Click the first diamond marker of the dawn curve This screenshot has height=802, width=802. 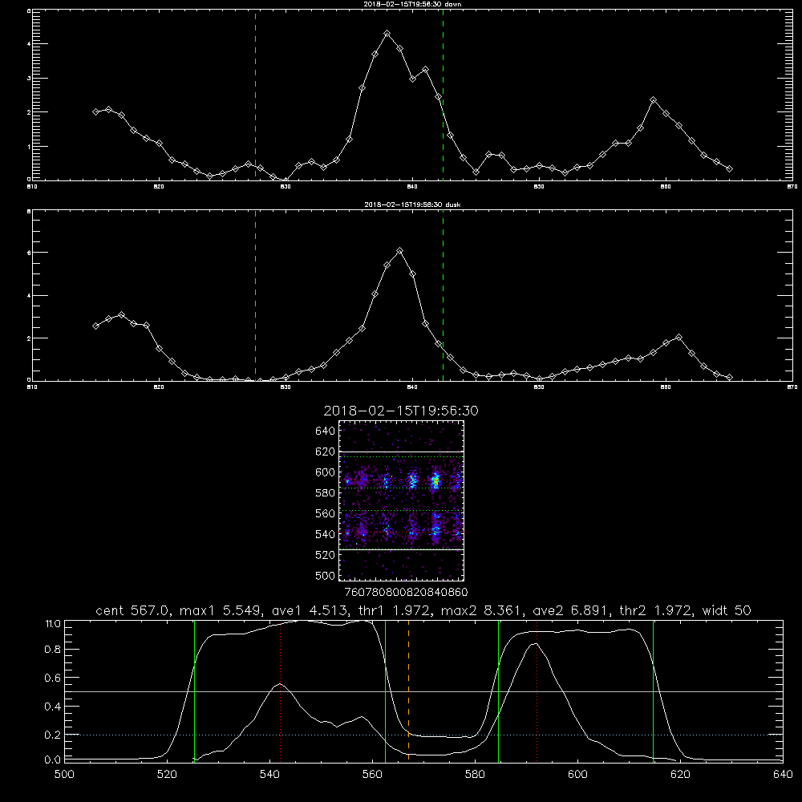(95, 112)
